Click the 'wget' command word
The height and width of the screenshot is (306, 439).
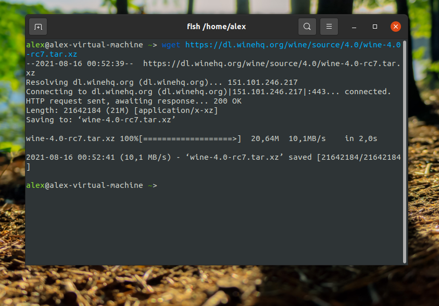[171, 45]
